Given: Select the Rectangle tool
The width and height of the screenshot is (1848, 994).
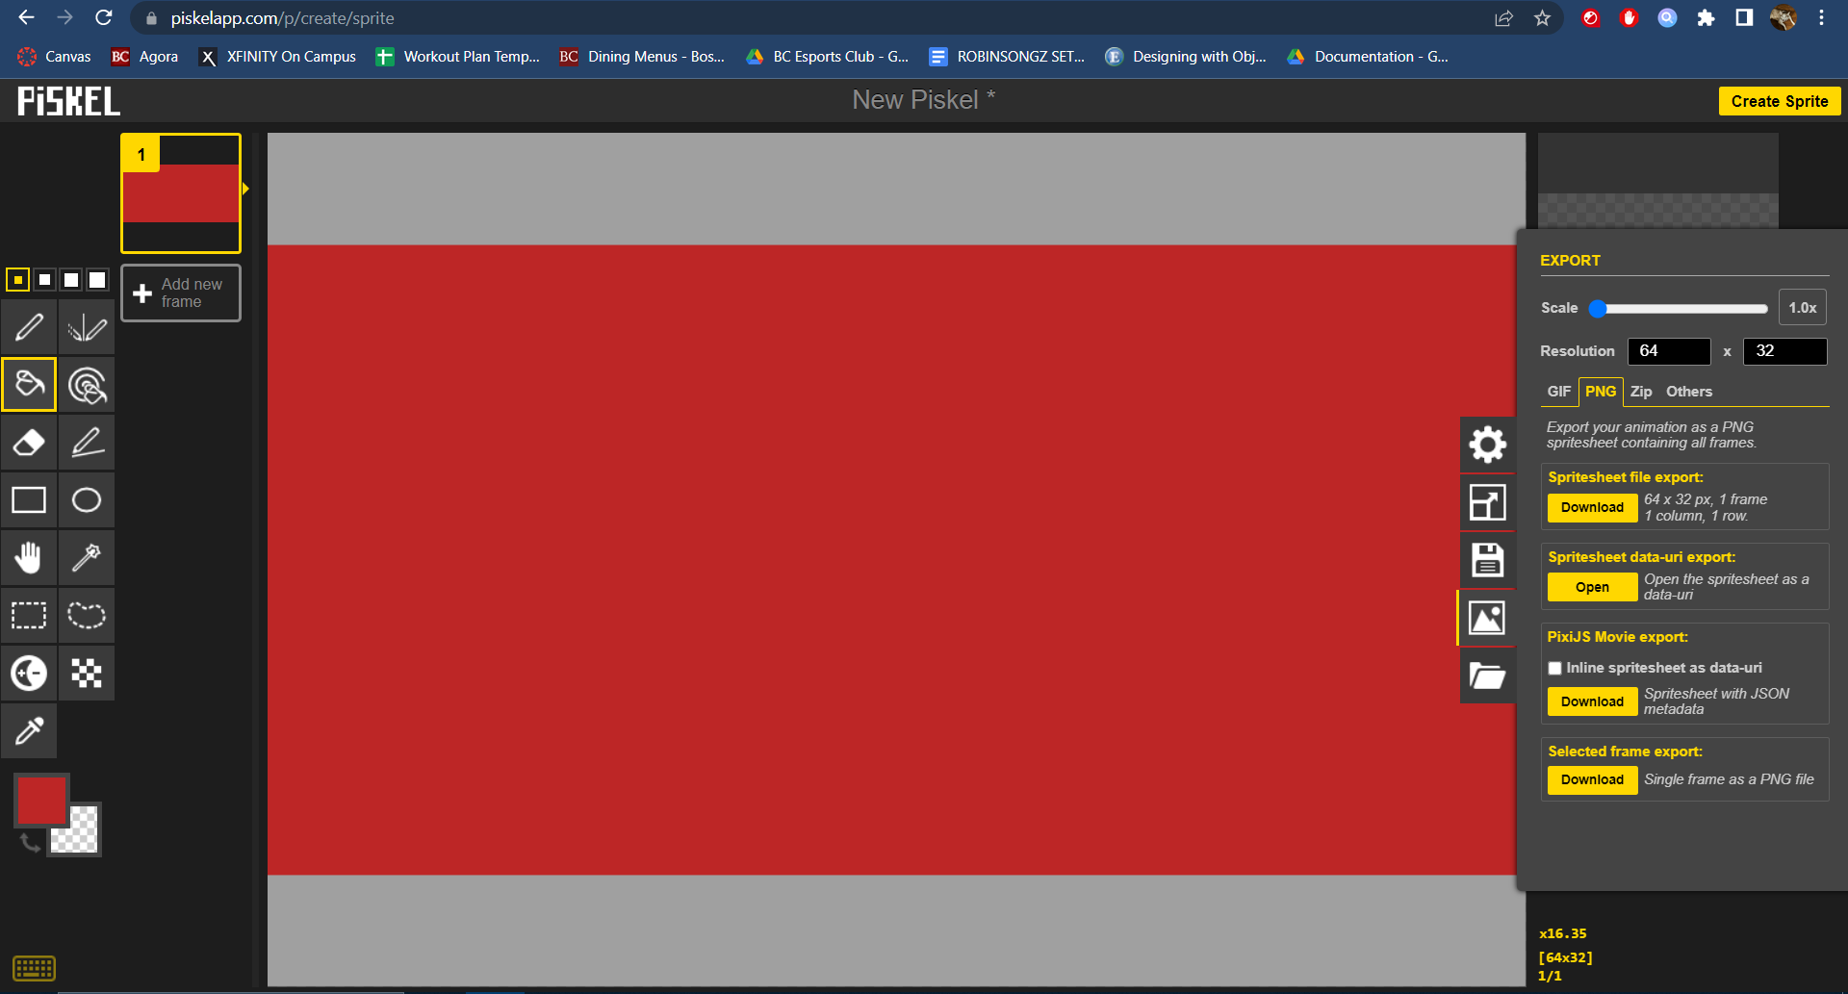Looking at the screenshot, I should [x=29, y=500].
